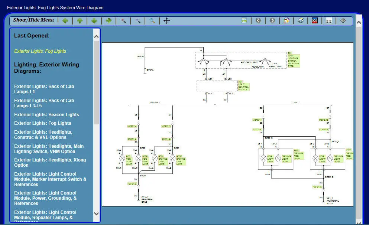Select last opened Exterior Lights: Fog Lights
Screen dimensions: 369x225
[40, 51]
